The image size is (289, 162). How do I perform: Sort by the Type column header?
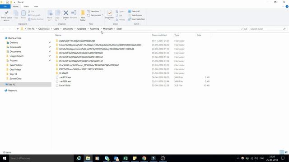coord(177,35)
